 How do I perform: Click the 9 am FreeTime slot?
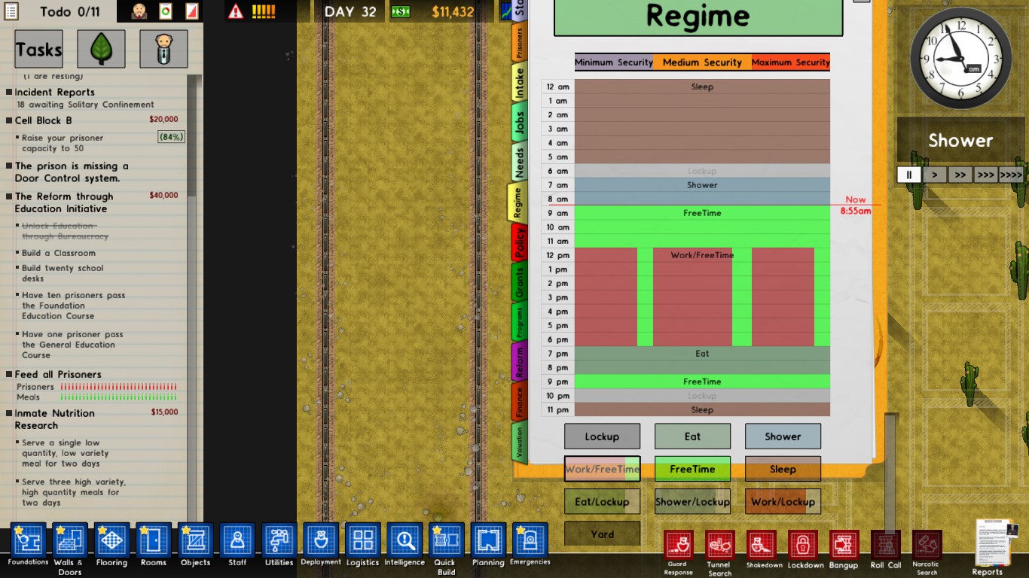point(702,213)
